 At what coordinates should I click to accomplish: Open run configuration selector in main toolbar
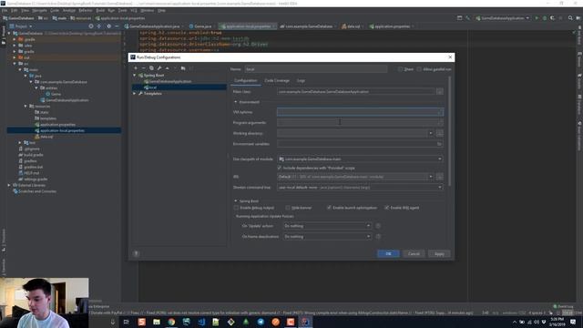(x=502, y=18)
